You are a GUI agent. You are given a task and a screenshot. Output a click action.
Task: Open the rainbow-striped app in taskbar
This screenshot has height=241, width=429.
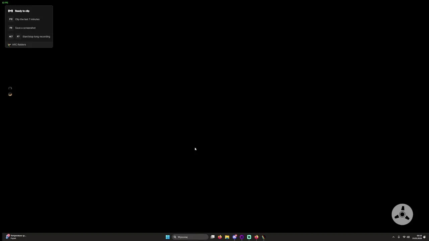point(263,237)
